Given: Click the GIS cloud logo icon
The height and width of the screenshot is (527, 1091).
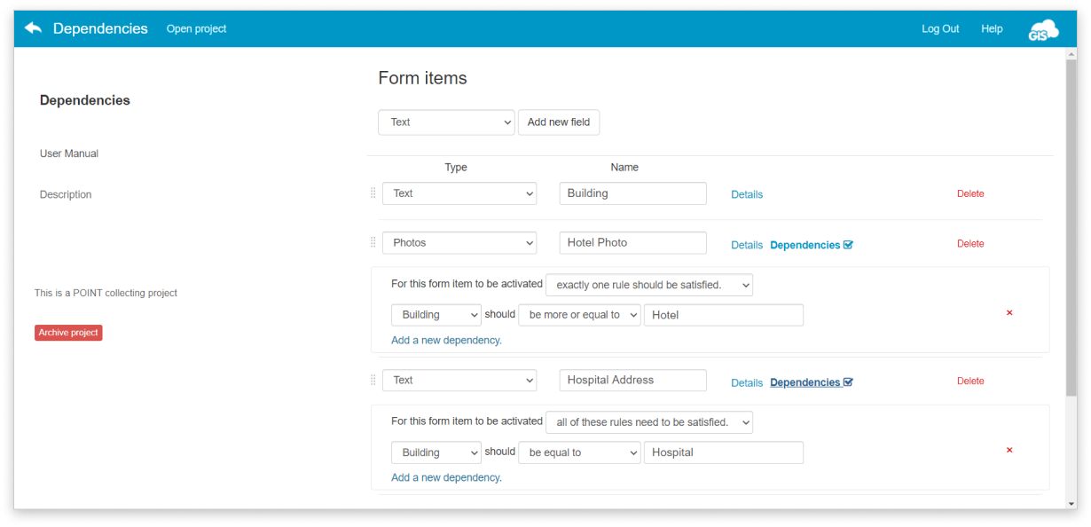Looking at the screenshot, I should click(x=1043, y=29).
